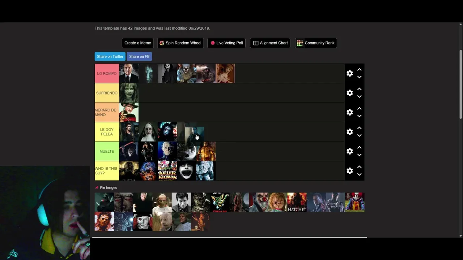Viewport: 463px width, 260px height.
Task: Select Ghostface mask image in LO ROMPO tier
Action: [x=167, y=73]
